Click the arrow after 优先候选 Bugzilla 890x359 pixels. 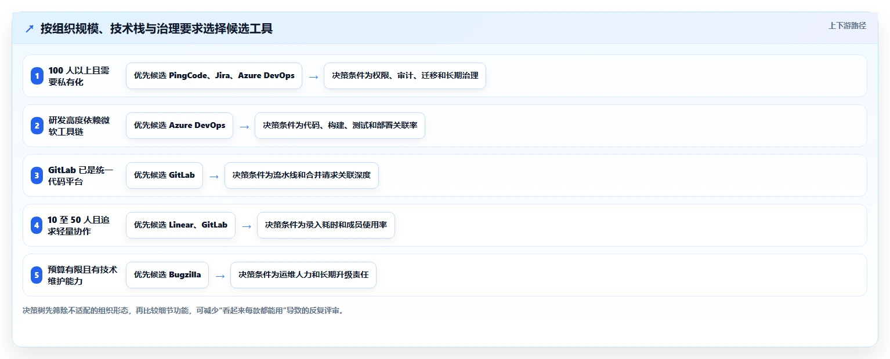220,276
